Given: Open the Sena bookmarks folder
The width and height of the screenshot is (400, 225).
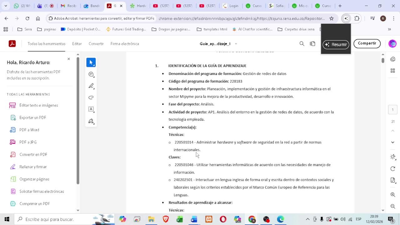Looking at the screenshot, I should (x=25, y=29).
